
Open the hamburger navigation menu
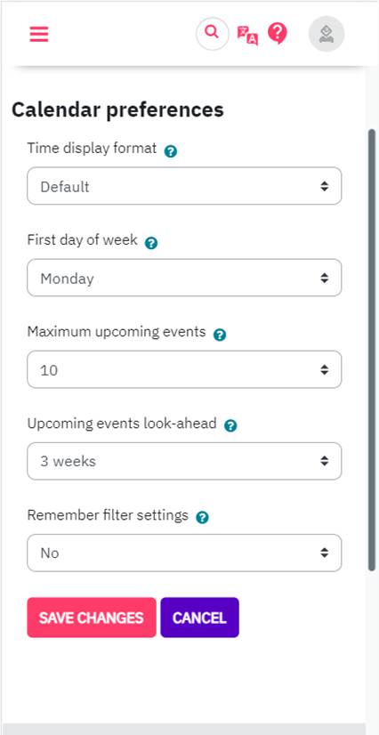pos(39,34)
